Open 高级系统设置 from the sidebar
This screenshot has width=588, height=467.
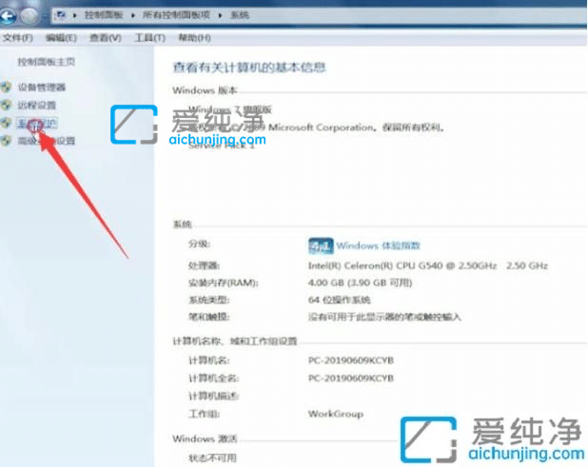point(47,141)
